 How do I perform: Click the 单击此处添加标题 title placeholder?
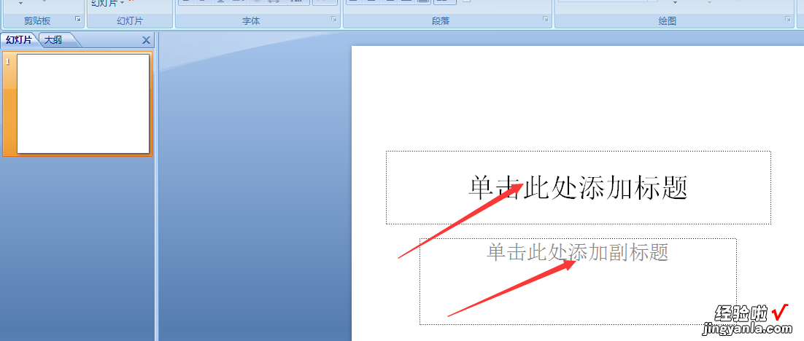(579, 187)
